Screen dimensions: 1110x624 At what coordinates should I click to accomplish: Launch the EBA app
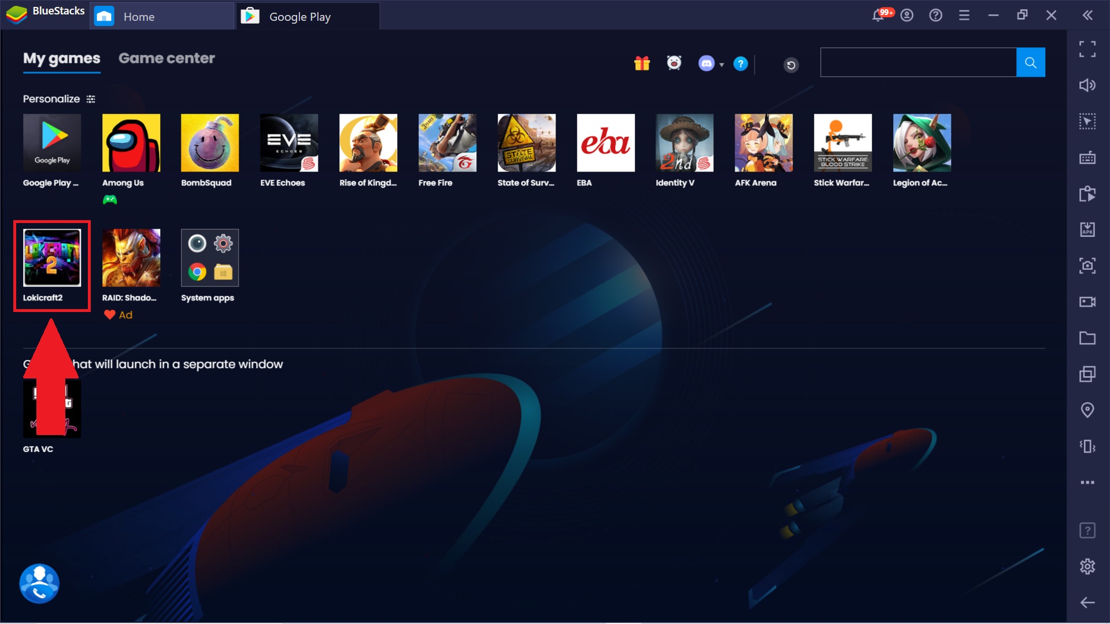[606, 143]
